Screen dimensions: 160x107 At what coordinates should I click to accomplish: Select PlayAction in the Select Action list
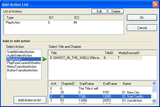pyautogui.click(x=24, y=59)
